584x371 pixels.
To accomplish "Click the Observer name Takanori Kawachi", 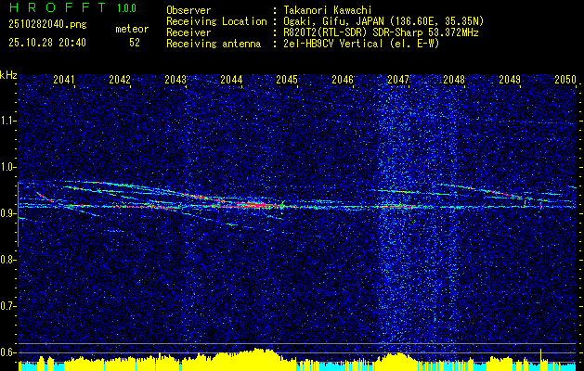I will pyautogui.click(x=328, y=10).
